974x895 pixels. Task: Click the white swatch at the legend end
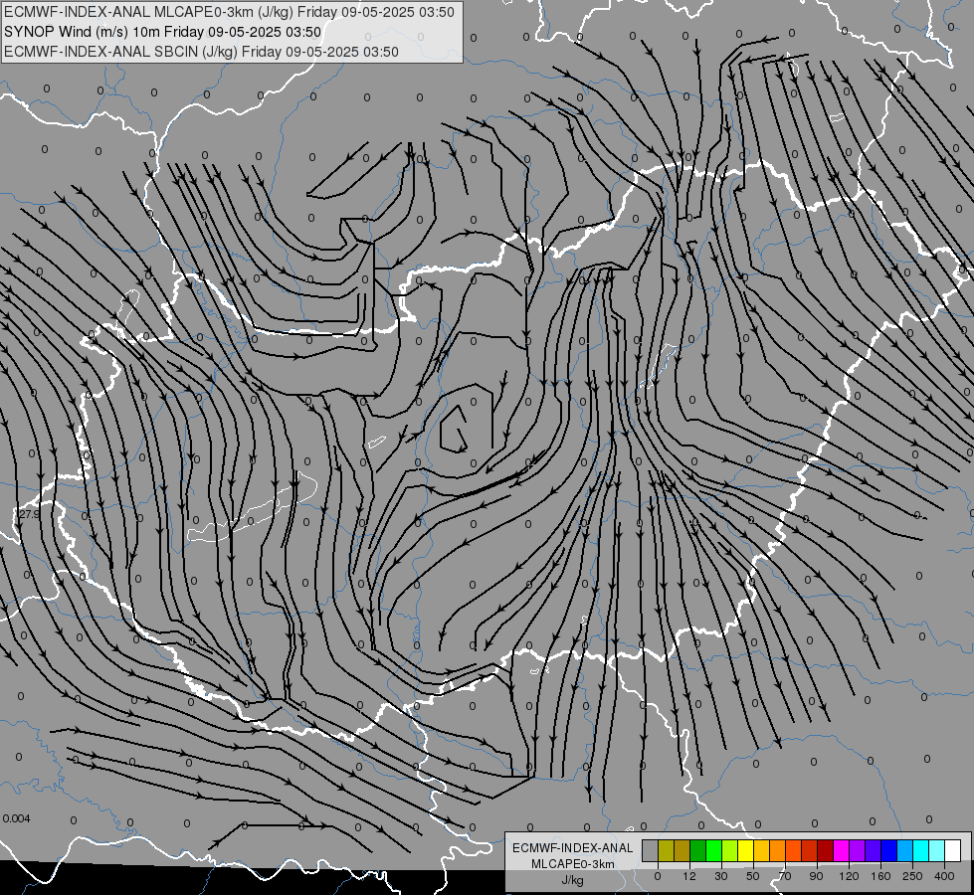click(x=953, y=850)
